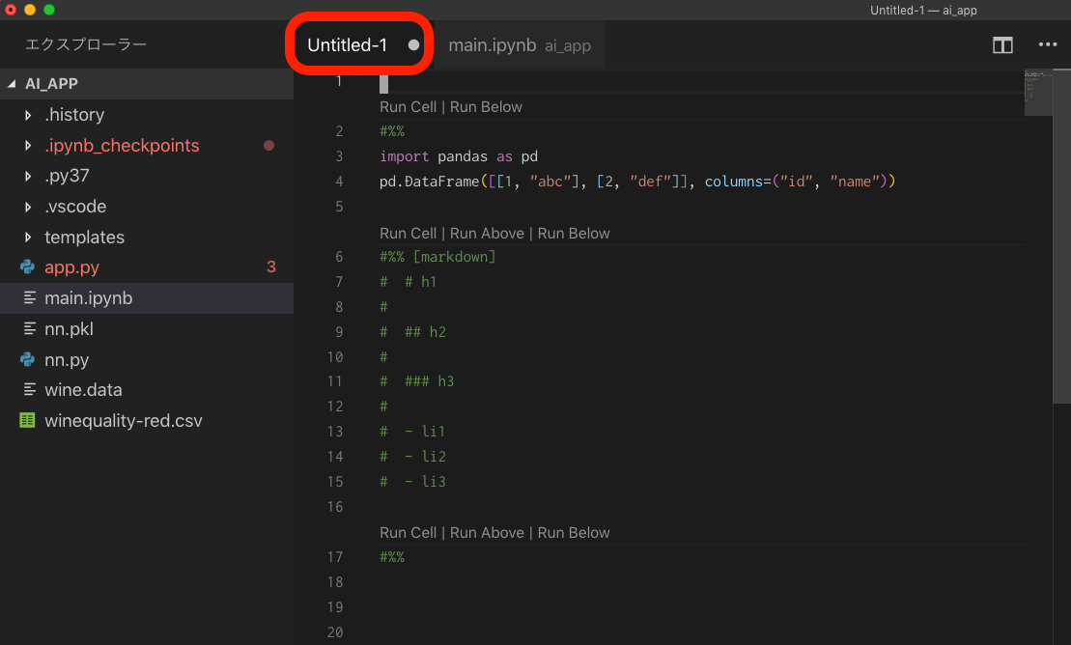Click the file icon next to wine.data
The image size is (1071, 645).
click(x=27, y=389)
